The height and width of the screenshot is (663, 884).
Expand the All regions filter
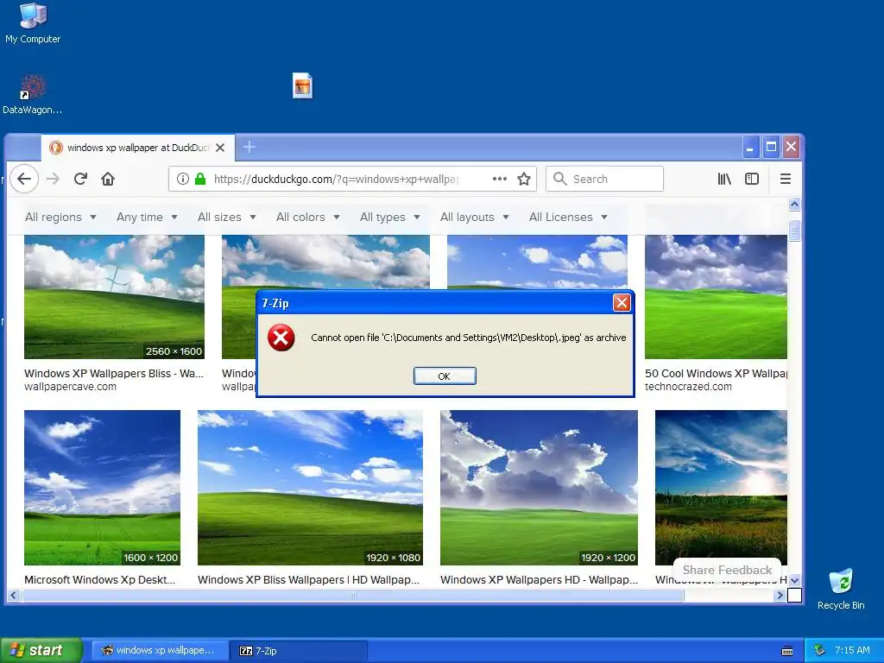tap(60, 217)
